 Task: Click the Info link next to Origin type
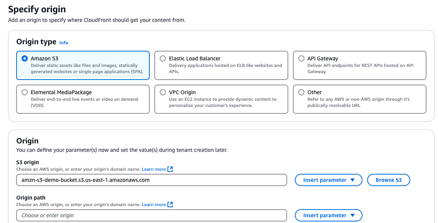coord(64,43)
